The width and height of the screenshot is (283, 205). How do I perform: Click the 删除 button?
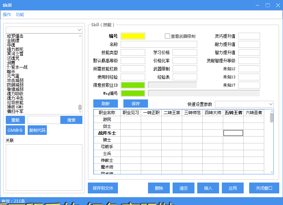[x=159, y=188]
